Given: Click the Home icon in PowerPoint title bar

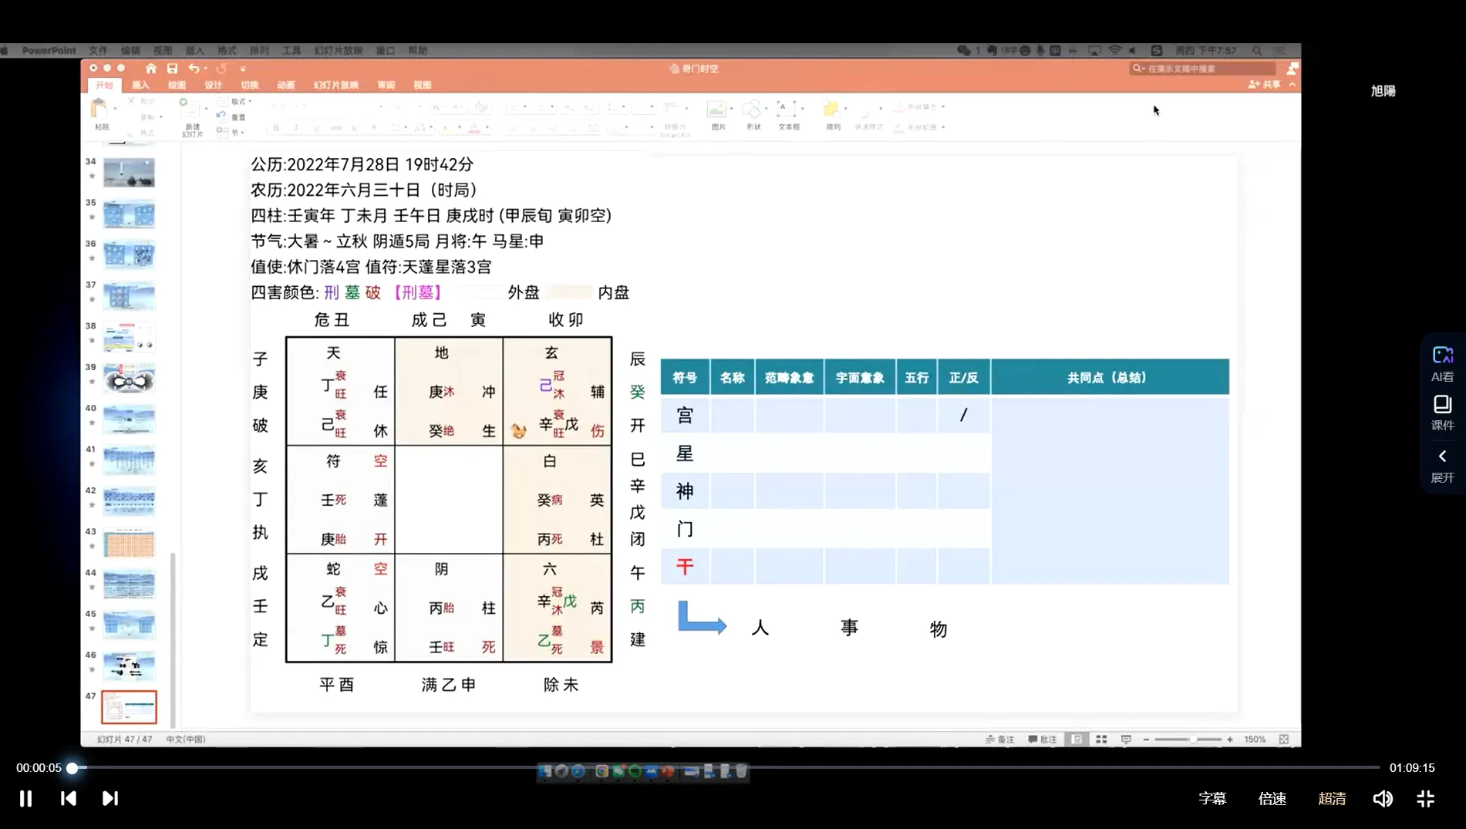Looking at the screenshot, I should tap(151, 69).
